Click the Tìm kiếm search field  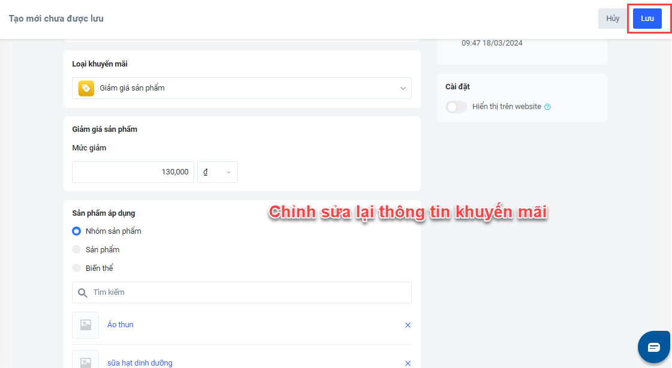pyautogui.click(x=242, y=292)
